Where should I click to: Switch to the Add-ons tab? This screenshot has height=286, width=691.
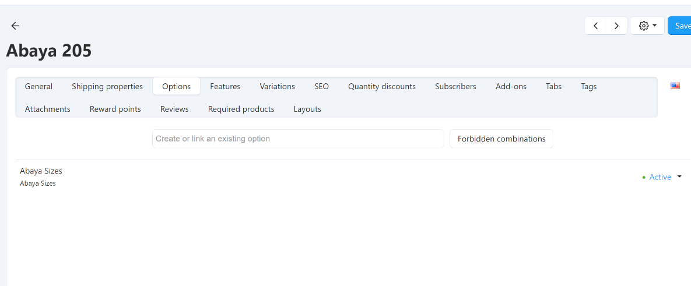(x=511, y=86)
